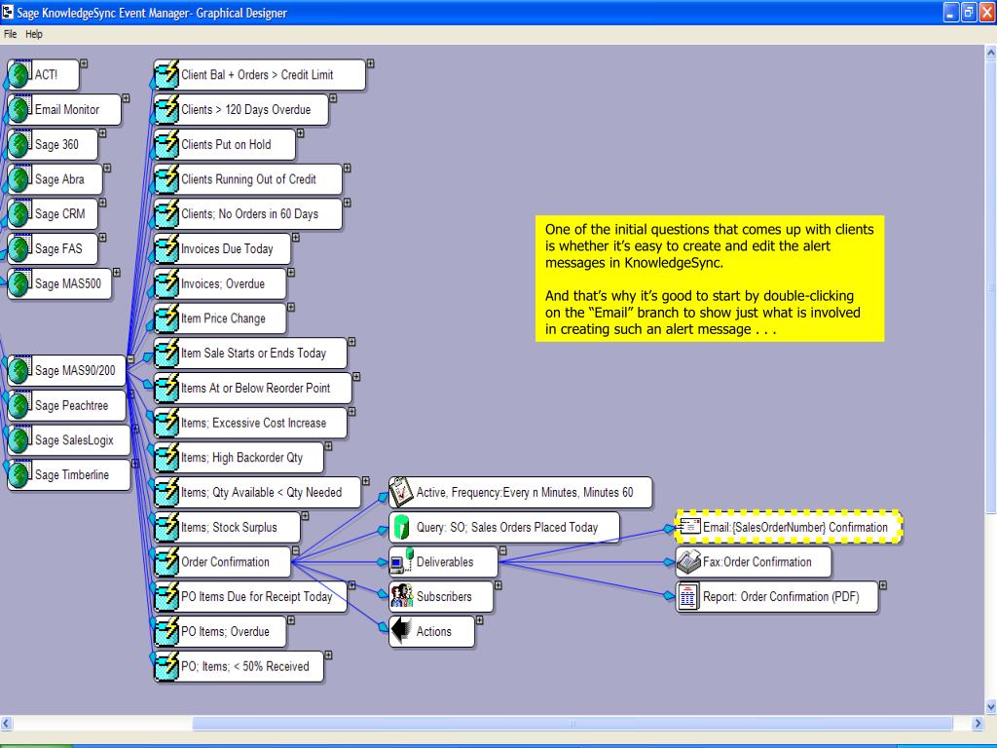Click the black arrow Actions icon
Image resolution: width=997 pixels, height=748 pixels.
[x=401, y=631]
